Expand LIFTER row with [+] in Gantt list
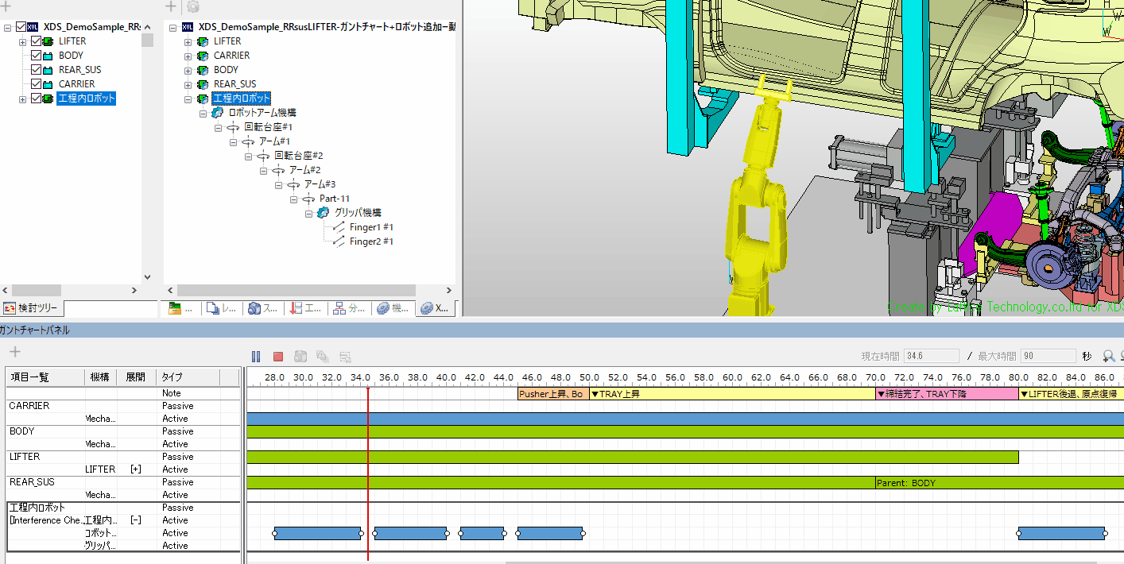 (136, 469)
